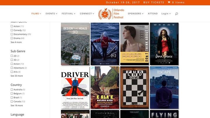Tick the Arts sub genre checkbox
This screenshot has width=210, height=118.
click(12, 72)
